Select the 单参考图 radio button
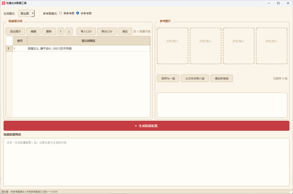This screenshot has width=293, height=194. click(x=60, y=13)
